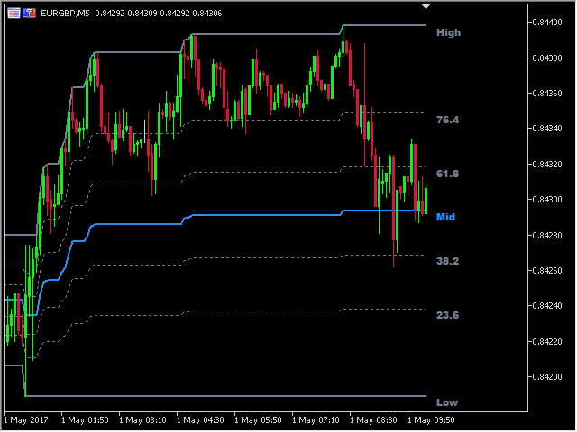
Task: Click the 1 May 09:50 time label
Action: click(432, 420)
